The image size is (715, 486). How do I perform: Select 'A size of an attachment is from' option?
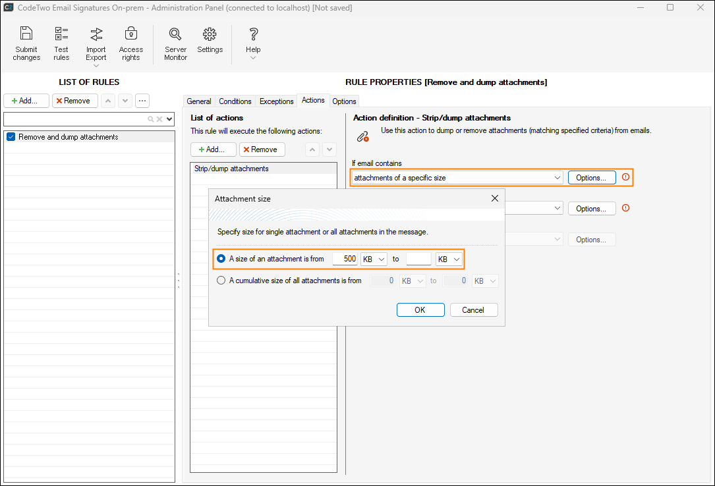tap(221, 259)
